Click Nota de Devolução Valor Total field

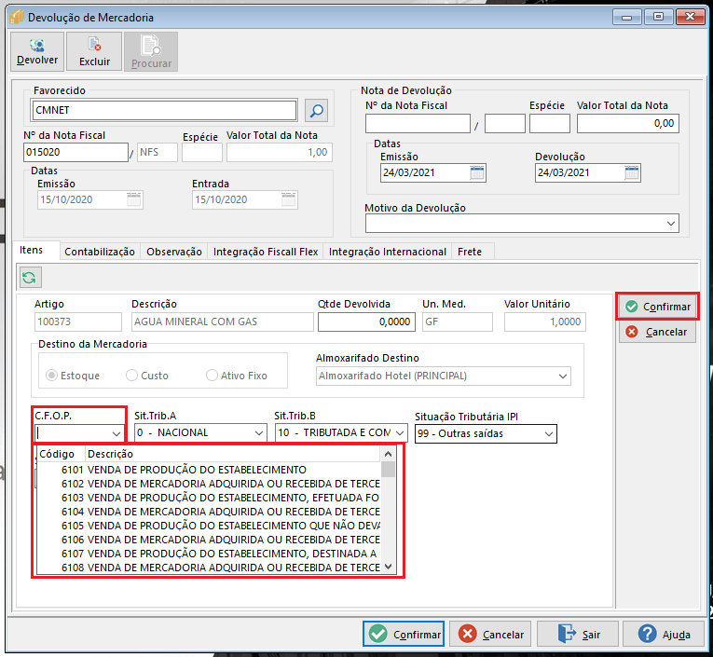click(x=628, y=124)
